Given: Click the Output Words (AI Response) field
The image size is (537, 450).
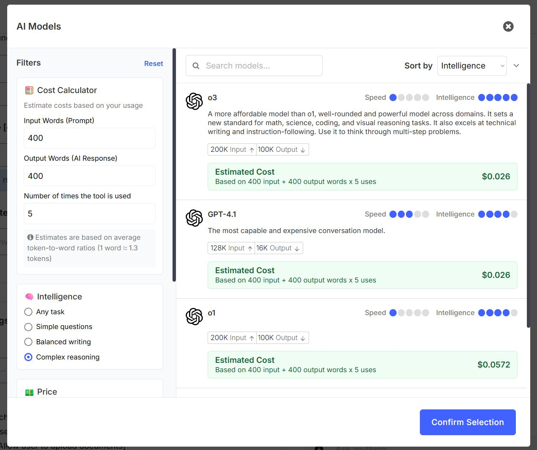Looking at the screenshot, I should click(90, 176).
